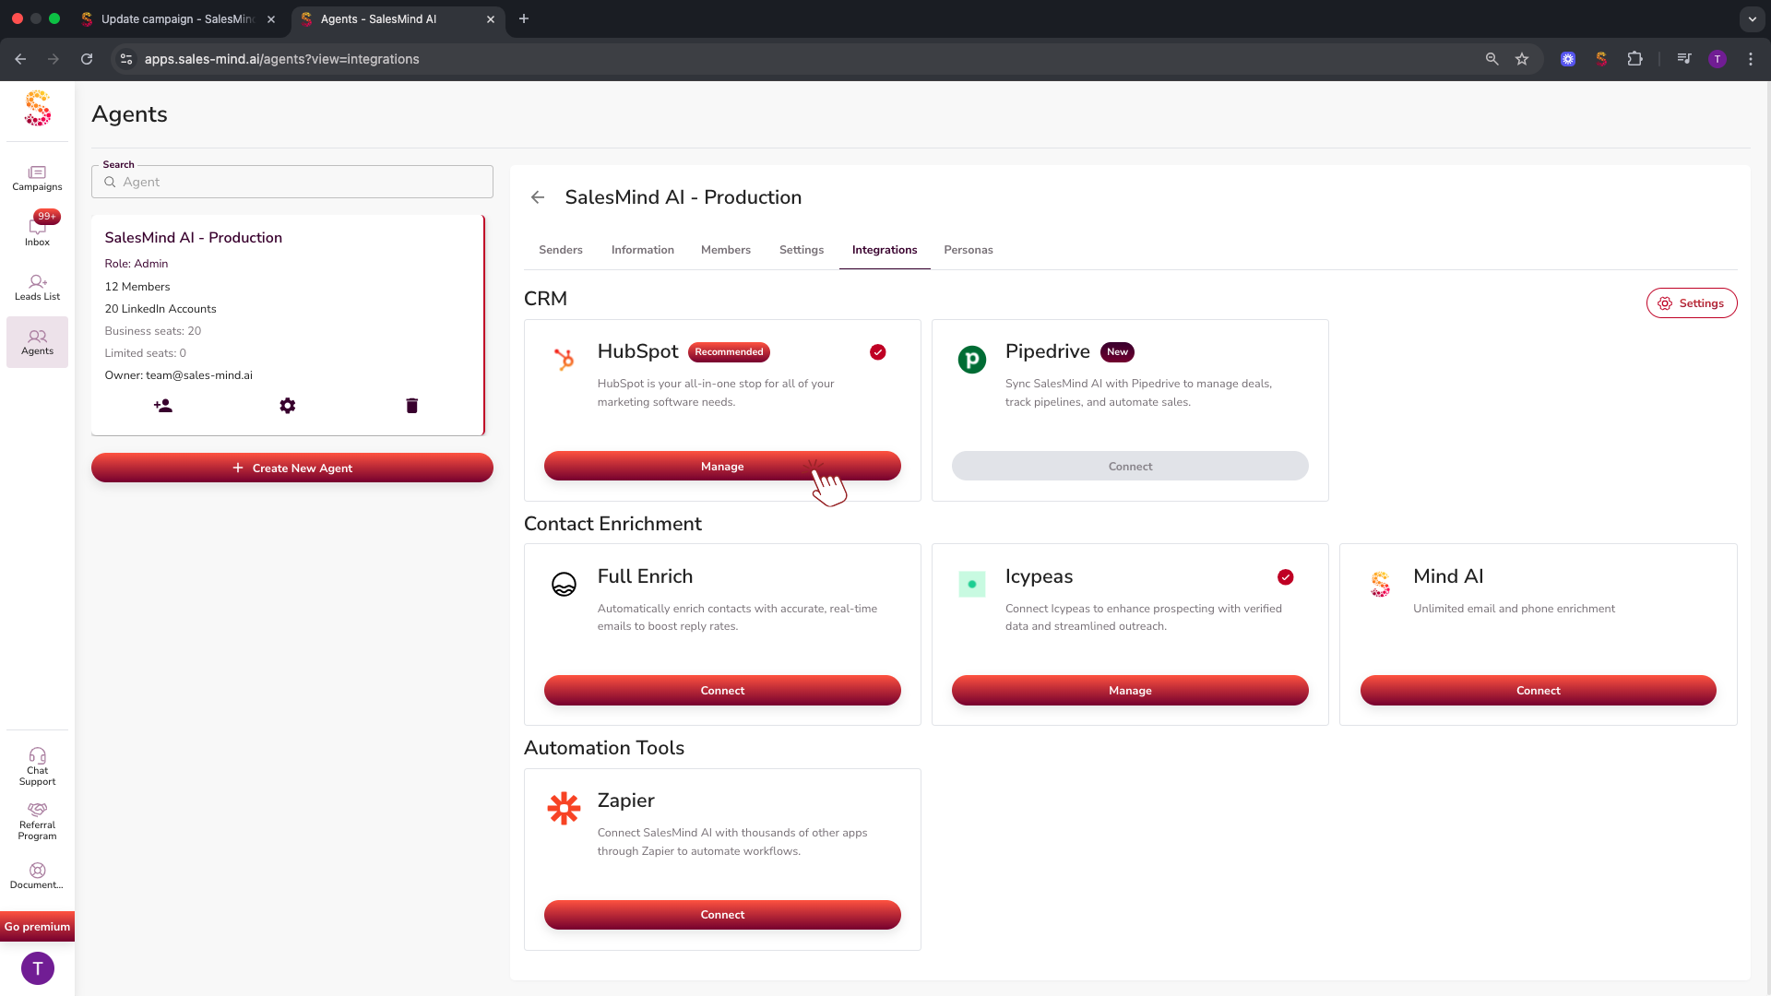This screenshot has height=996, width=1771.
Task: Open the Members tab
Action: pyautogui.click(x=725, y=250)
